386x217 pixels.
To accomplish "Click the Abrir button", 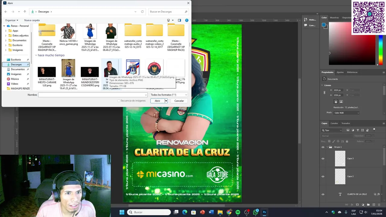I will (157, 101).
